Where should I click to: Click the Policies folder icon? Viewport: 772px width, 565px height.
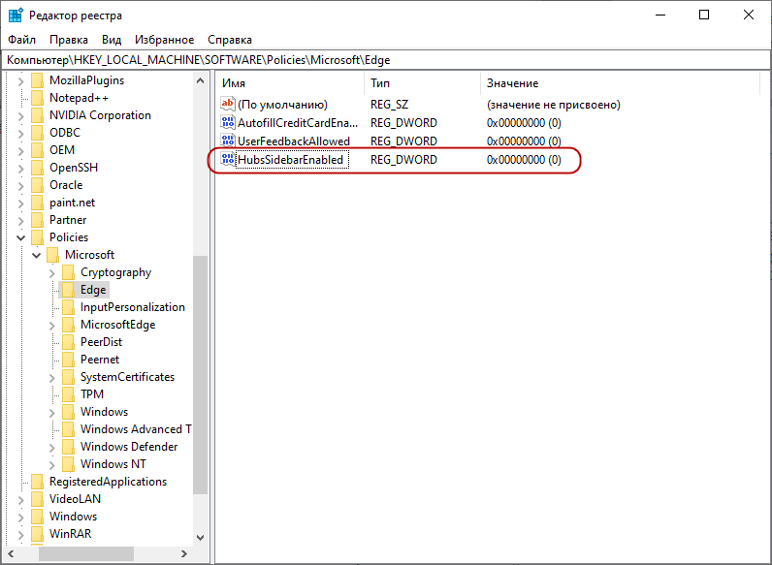click(x=37, y=237)
